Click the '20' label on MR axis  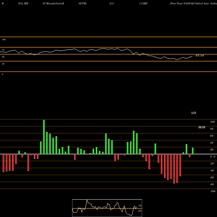[x=212, y=150]
